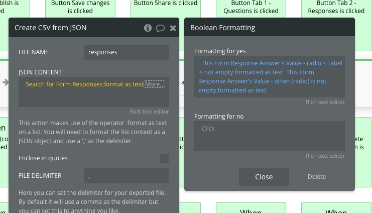372x213 pixels.
Task: Open Rich text editor for Formatting for yes
Action: tap(325, 102)
